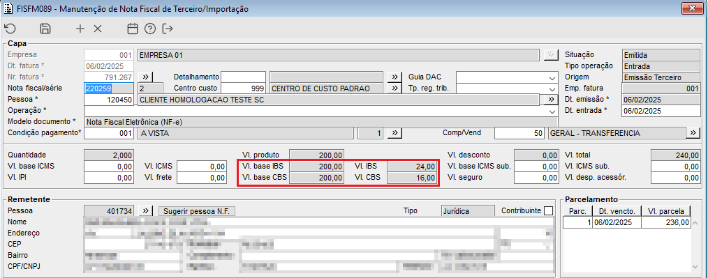Click the Vl. seguro value field

(x=536, y=178)
